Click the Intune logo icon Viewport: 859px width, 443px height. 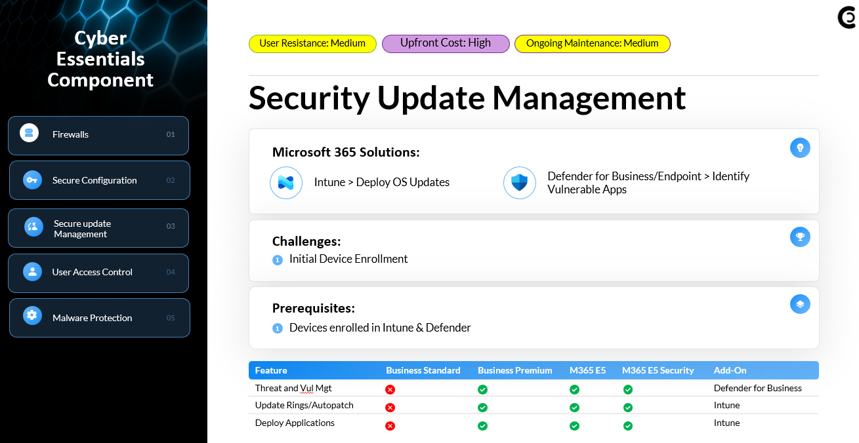click(x=286, y=183)
